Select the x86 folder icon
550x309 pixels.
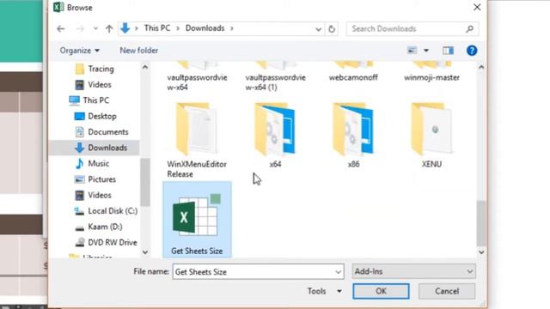353,130
